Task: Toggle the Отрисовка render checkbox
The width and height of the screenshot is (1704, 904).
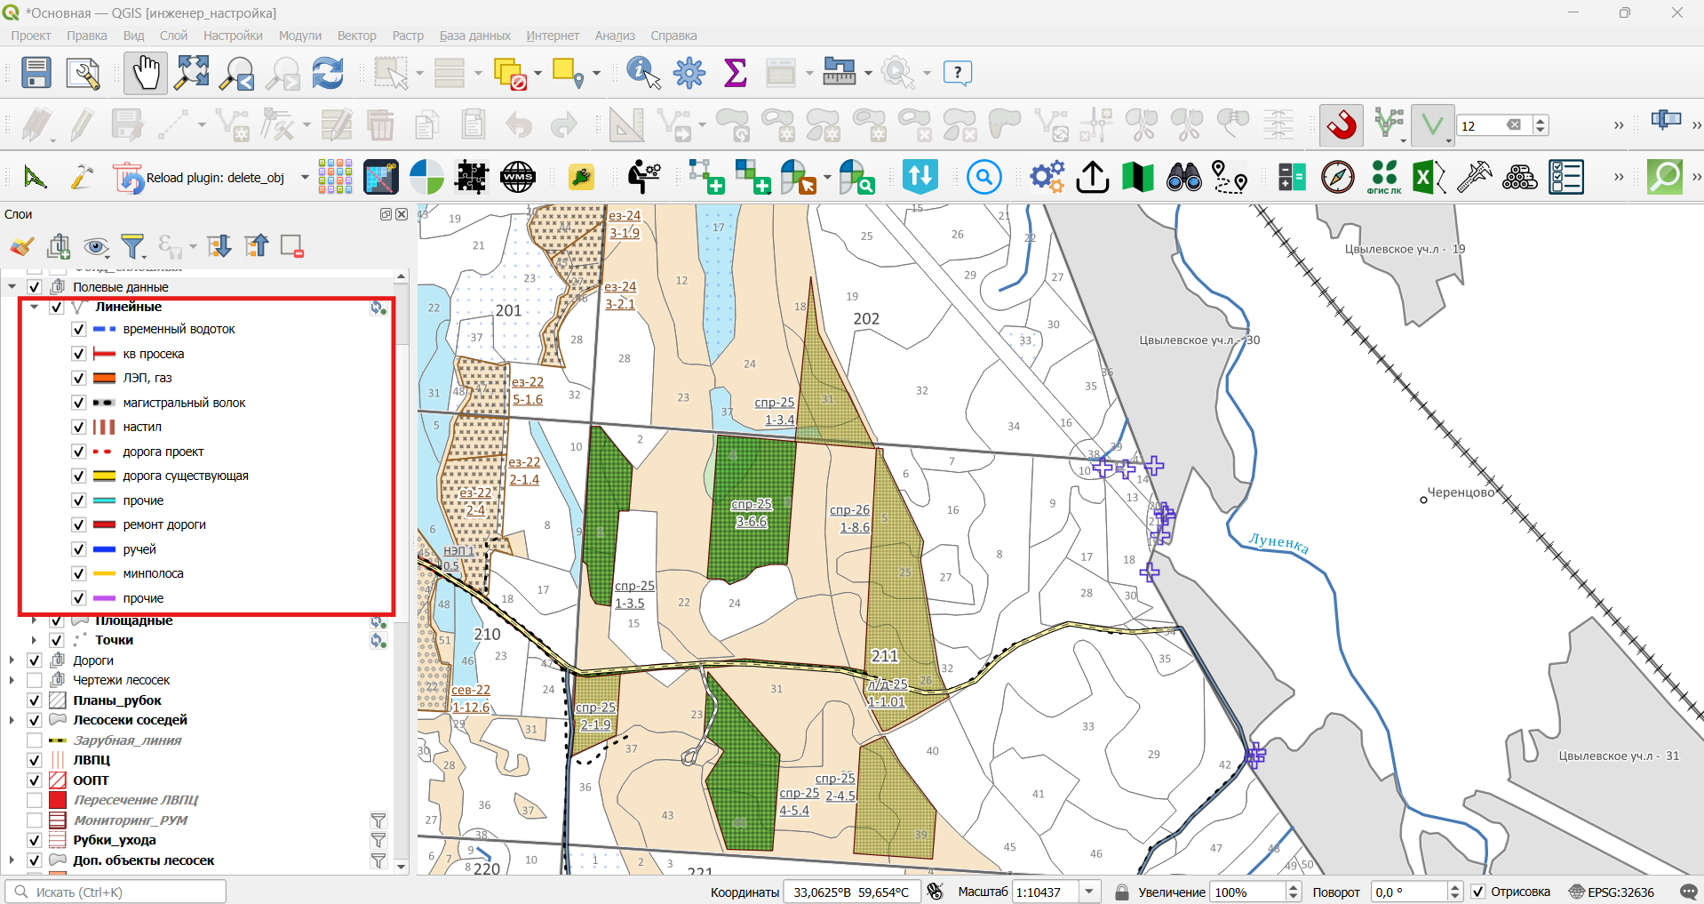Action: click(x=1478, y=892)
